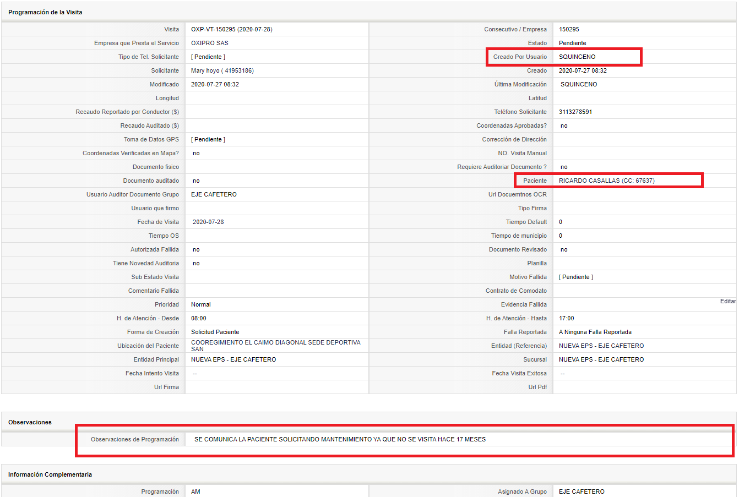Click the Editar link beside Evidencia Fallida
The width and height of the screenshot is (739, 497).
[x=728, y=301]
